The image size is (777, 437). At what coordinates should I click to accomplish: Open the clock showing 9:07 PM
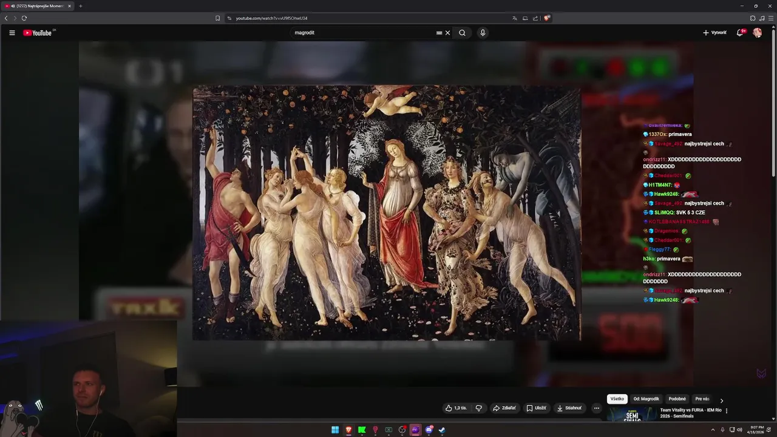coord(756,430)
